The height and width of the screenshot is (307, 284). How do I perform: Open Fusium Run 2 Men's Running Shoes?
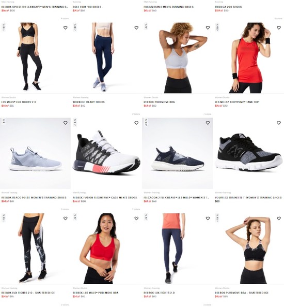[x=168, y=7]
